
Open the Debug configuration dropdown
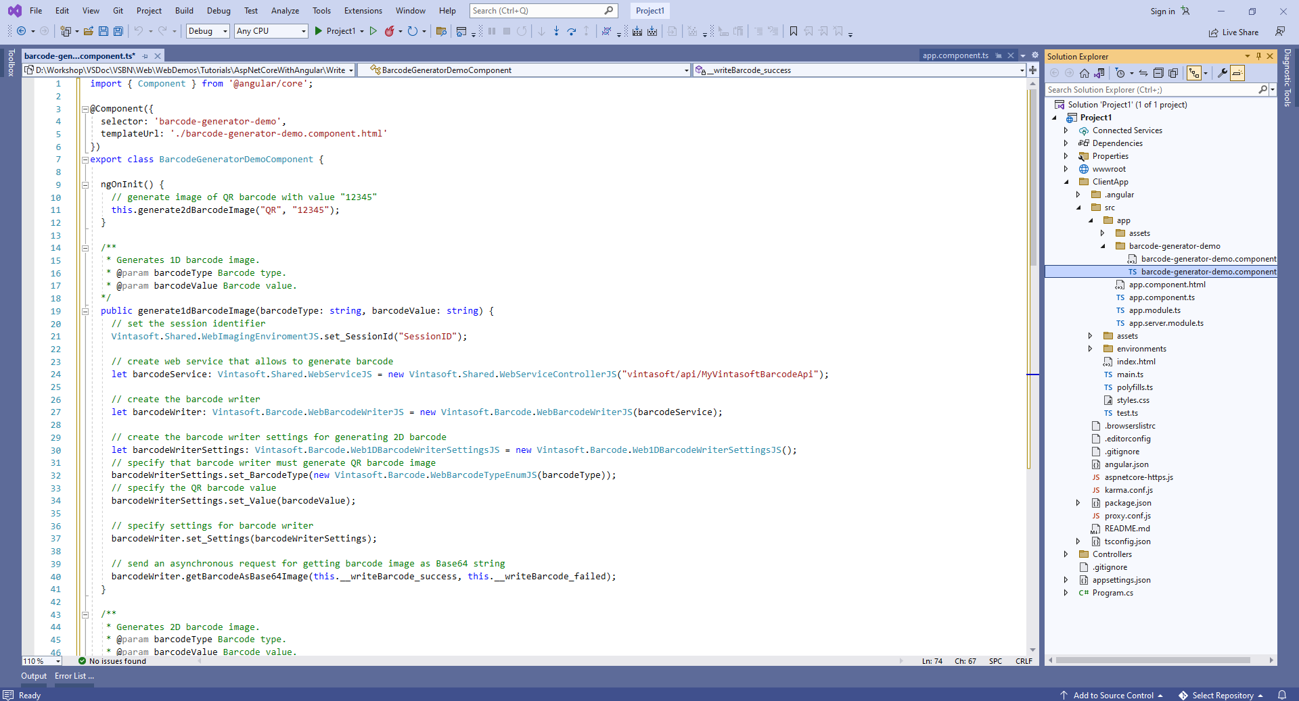click(208, 31)
